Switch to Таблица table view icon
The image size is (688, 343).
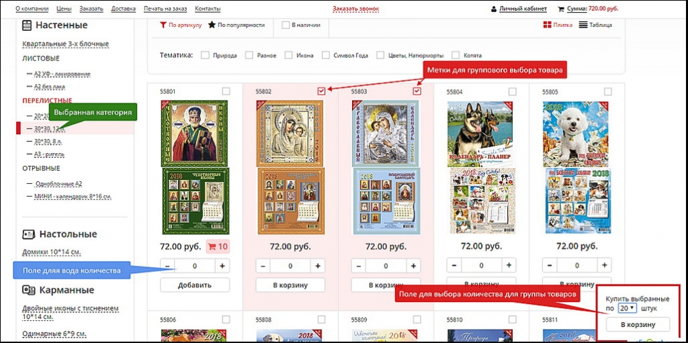584,25
